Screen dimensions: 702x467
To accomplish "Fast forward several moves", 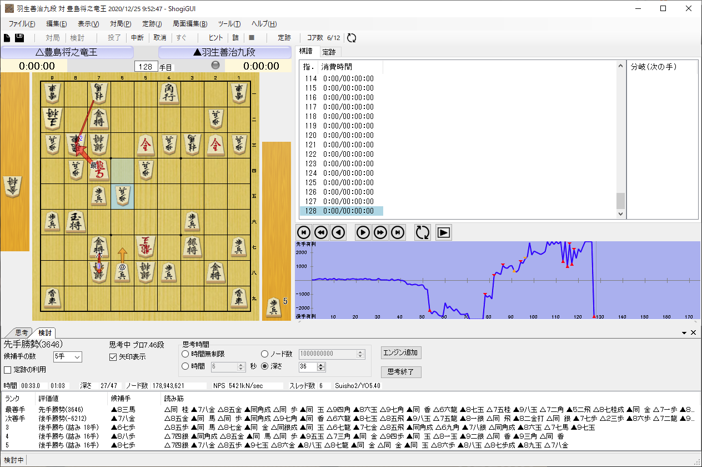I will point(380,232).
